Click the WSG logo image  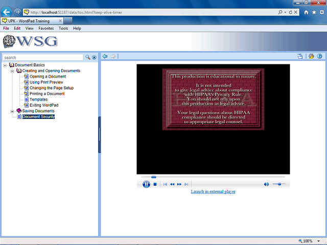31,41
